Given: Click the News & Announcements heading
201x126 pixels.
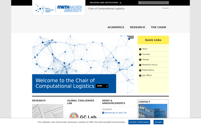Looking at the screenshot, I should click(x=114, y=102).
